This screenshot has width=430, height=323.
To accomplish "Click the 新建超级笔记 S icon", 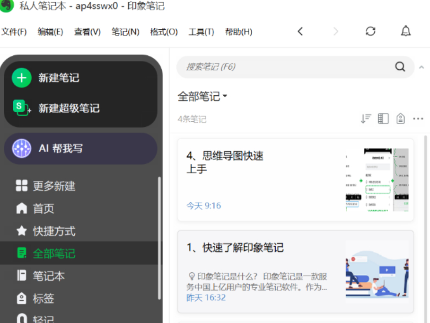I will tap(22, 108).
